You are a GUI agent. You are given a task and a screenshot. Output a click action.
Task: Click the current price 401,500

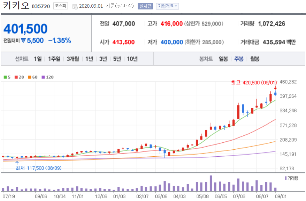[25, 29]
